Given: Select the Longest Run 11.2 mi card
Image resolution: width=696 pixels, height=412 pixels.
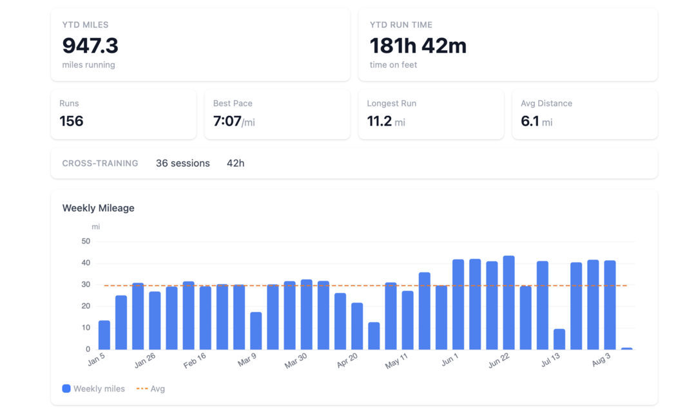Looking at the screenshot, I should point(431,115).
